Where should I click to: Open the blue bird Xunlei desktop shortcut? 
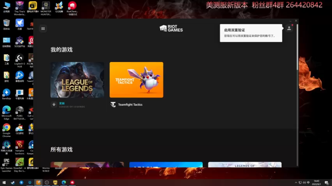(x=20, y=24)
